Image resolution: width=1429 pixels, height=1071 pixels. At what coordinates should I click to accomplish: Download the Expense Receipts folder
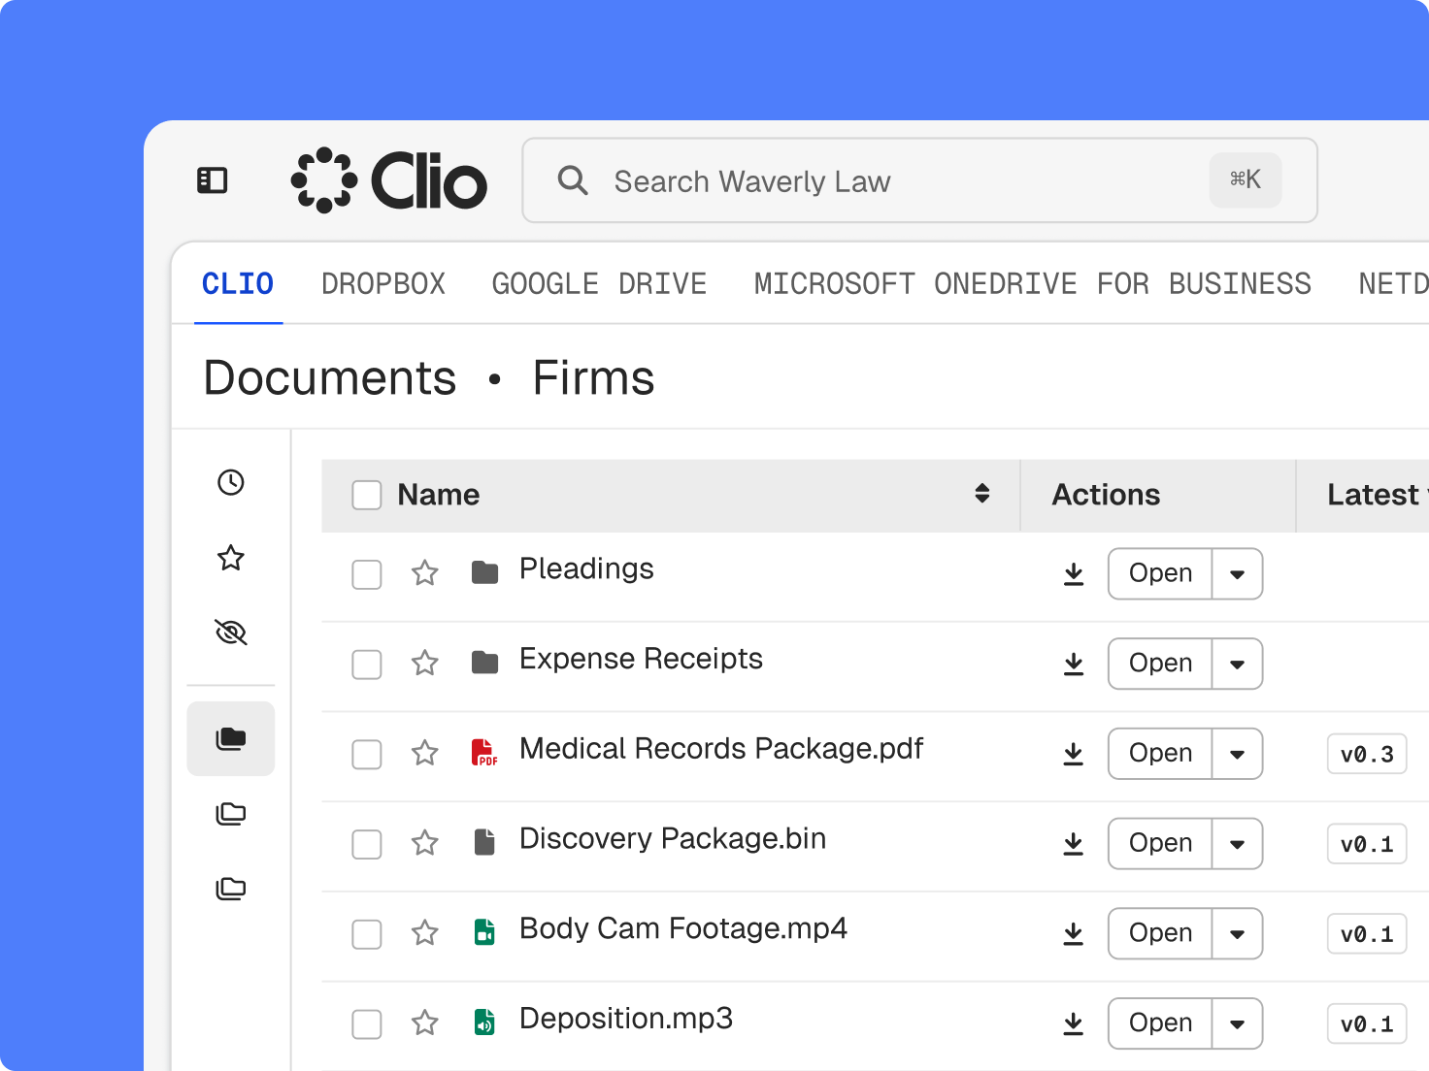[1074, 665]
